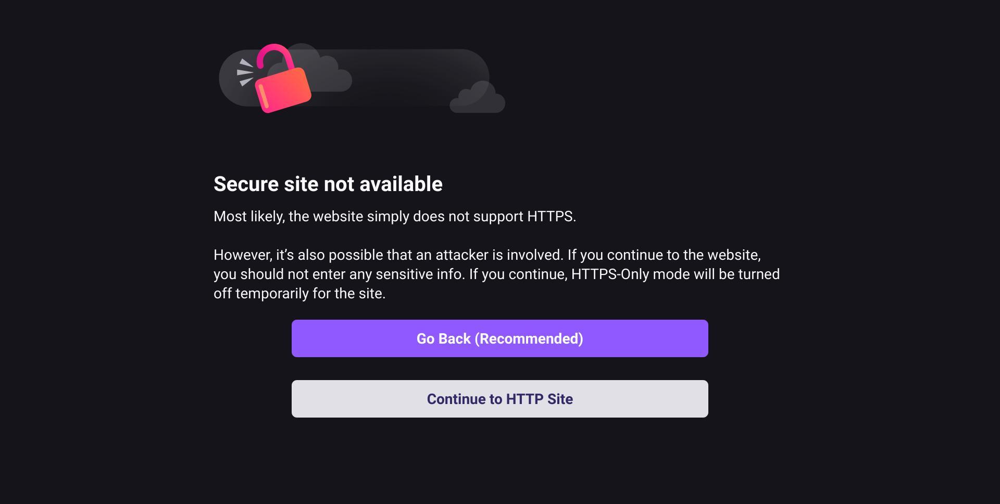
Task: Click the pink open padlock body
Action: pyautogui.click(x=284, y=90)
